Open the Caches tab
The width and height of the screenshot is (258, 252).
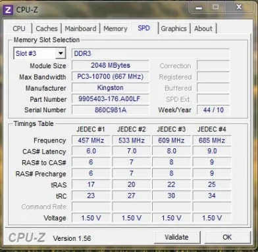[x=47, y=29]
